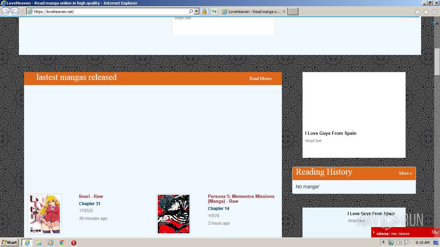Click the 'lastest mangas released' header

click(x=77, y=77)
